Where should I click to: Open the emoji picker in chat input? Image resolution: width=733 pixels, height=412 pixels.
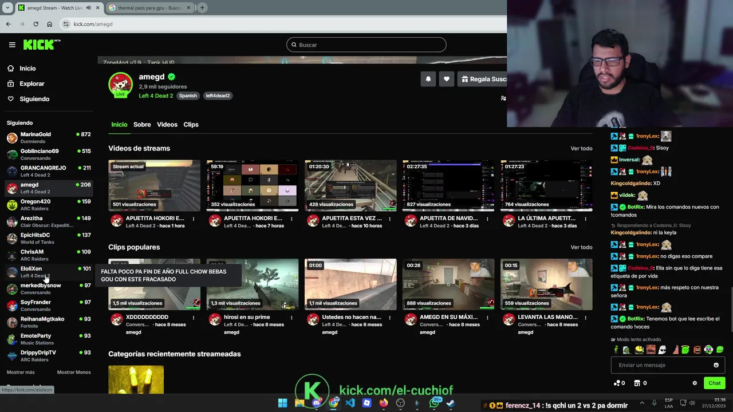716,365
